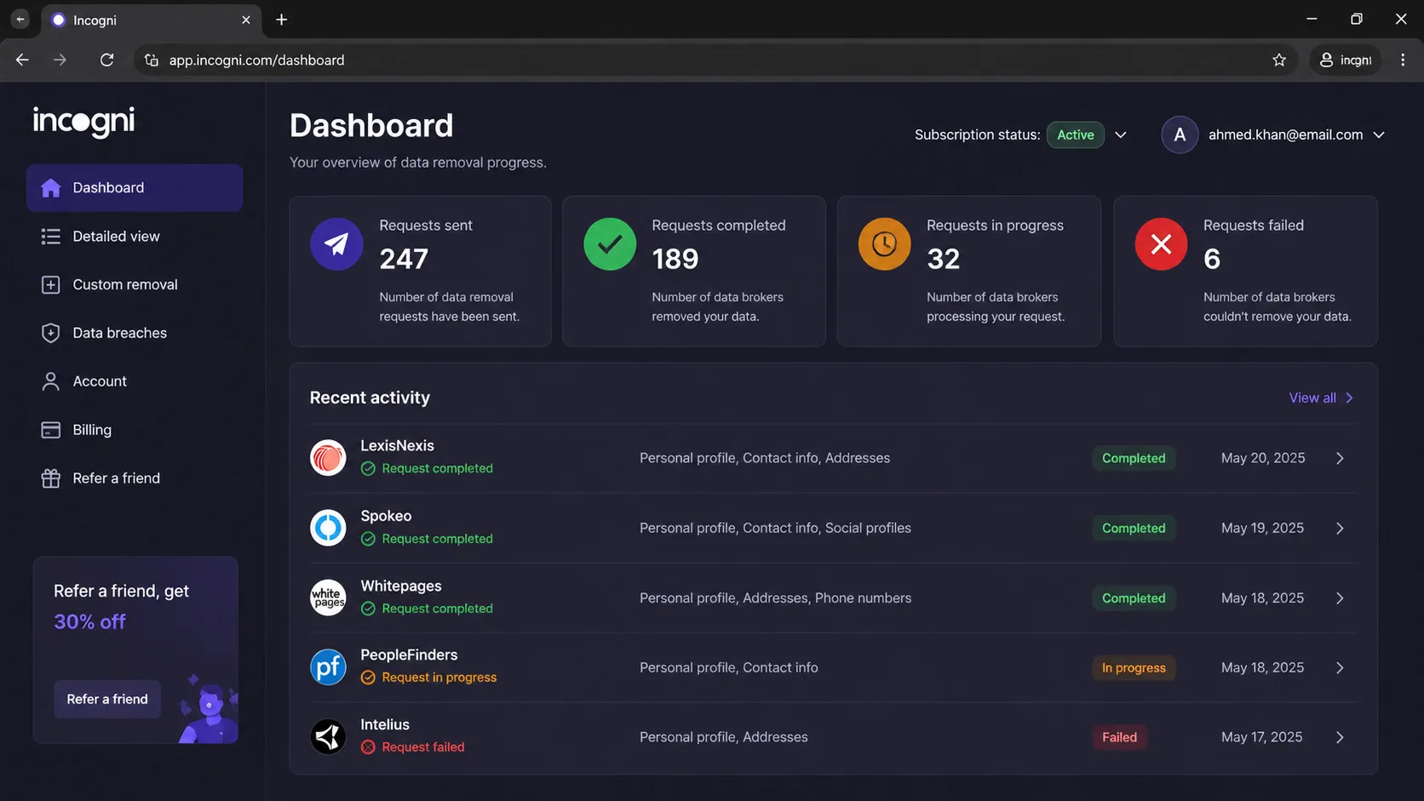Open the Dashboard home icon

(51, 188)
